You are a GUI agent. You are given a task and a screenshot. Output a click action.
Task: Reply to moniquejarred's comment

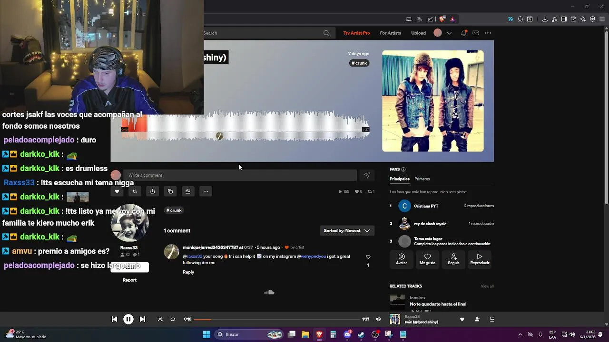[188, 272]
